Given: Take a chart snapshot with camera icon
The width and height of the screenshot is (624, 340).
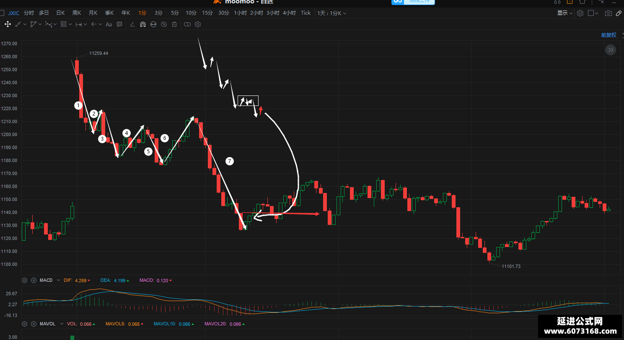Looking at the screenshot, I should tap(608, 13).
